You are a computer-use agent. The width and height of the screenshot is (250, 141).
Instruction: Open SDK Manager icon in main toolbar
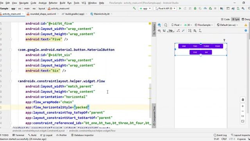click(243, 9)
